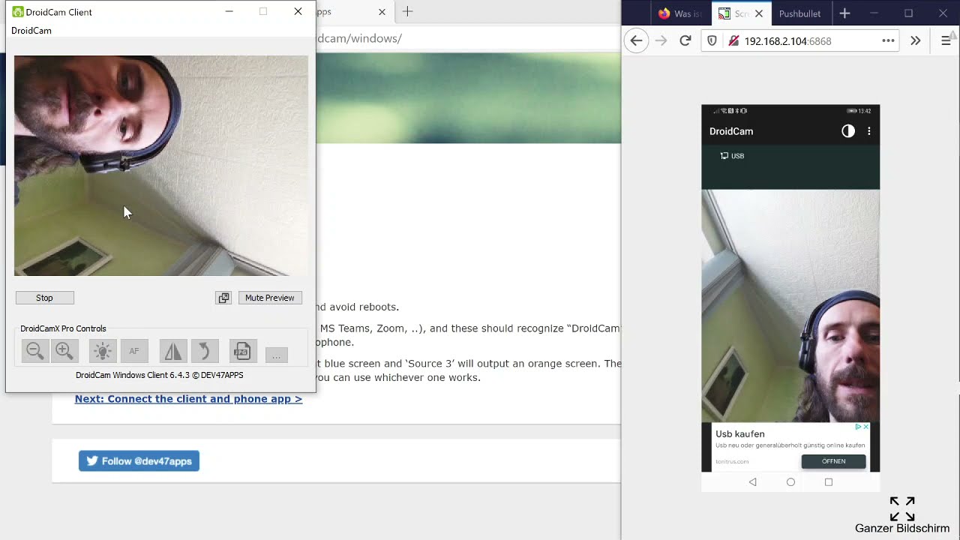Click the DroidCam title in phone app
960x540 pixels.
[x=731, y=131]
